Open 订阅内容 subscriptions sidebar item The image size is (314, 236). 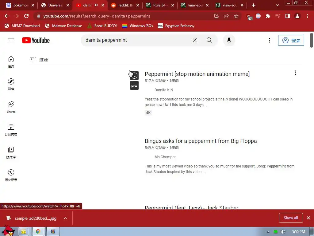click(x=11, y=130)
